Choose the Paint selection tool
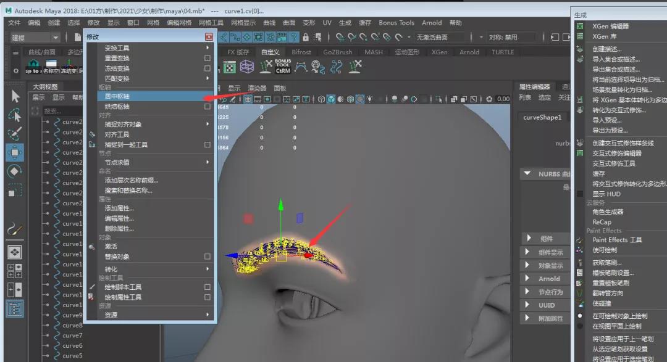Screen dimensions: 667x362 (15, 133)
